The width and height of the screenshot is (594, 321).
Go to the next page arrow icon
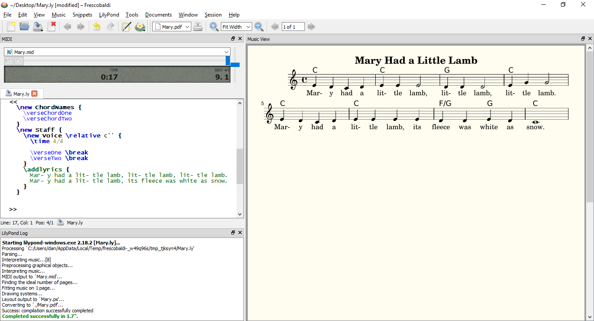click(311, 27)
